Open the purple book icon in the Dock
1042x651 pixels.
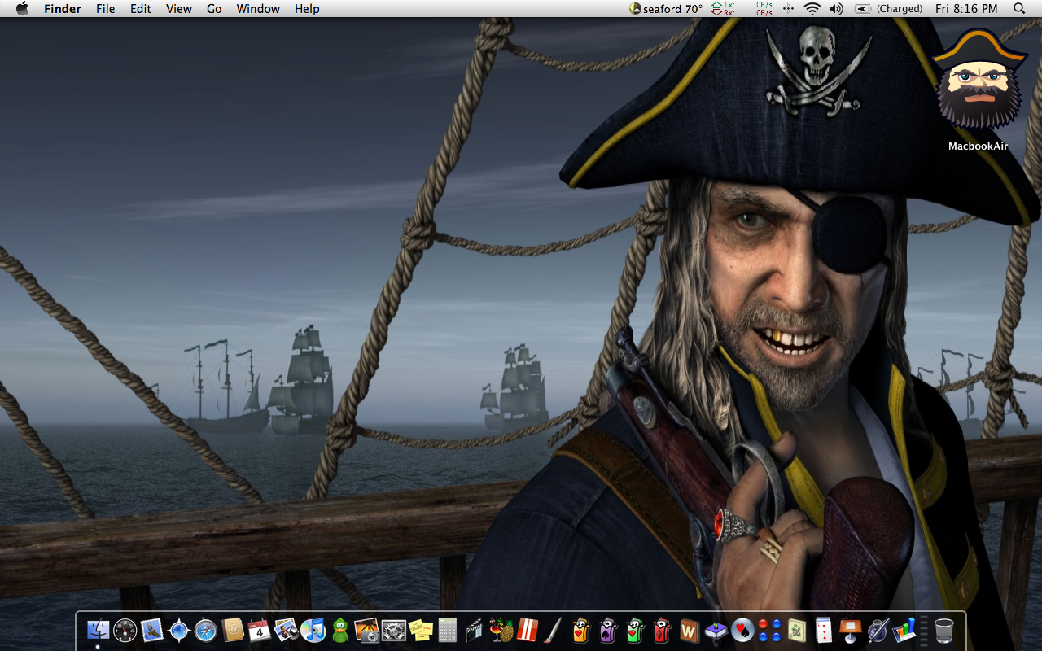coord(716,630)
